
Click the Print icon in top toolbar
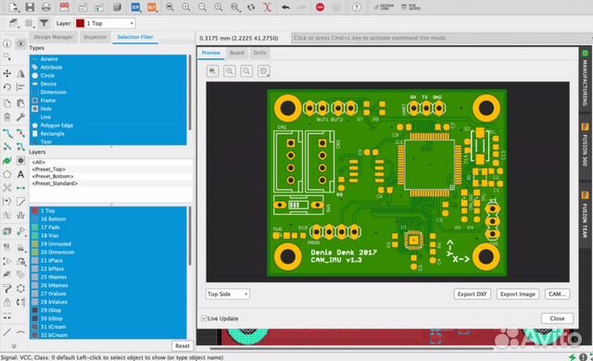46,6
